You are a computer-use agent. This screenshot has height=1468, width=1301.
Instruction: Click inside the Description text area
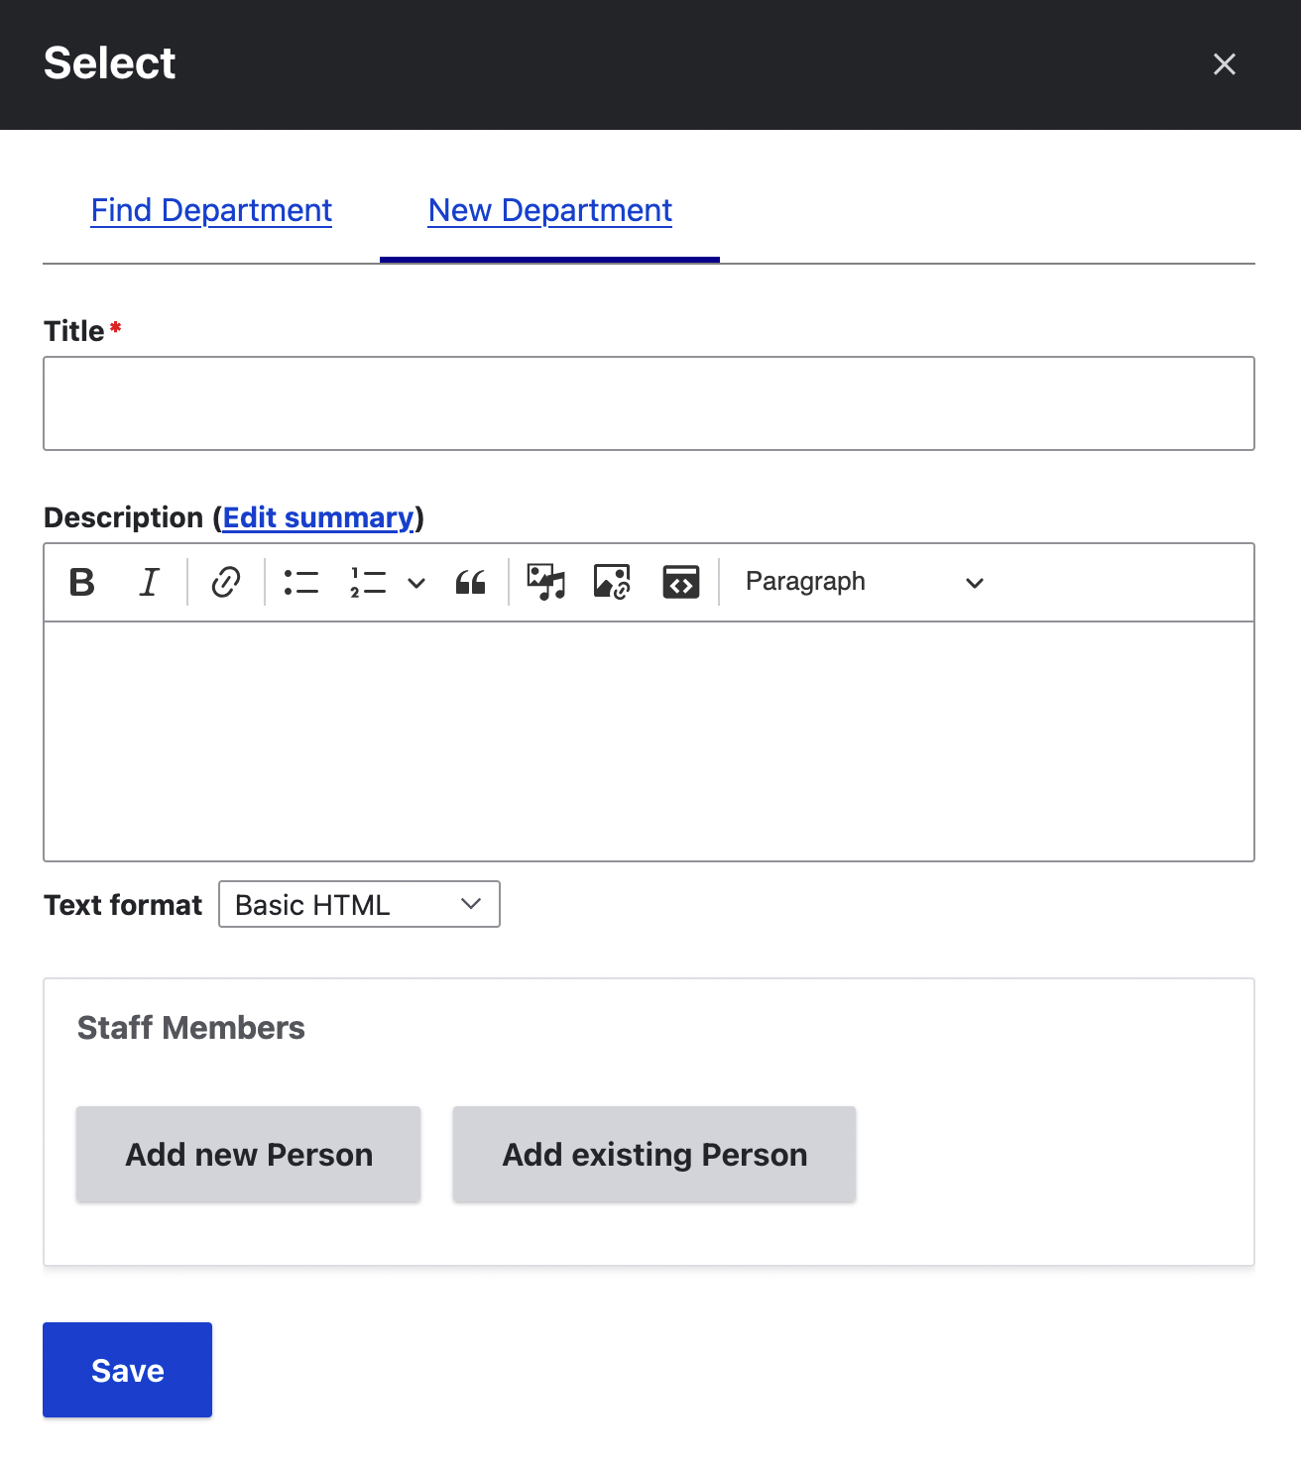point(649,741)
